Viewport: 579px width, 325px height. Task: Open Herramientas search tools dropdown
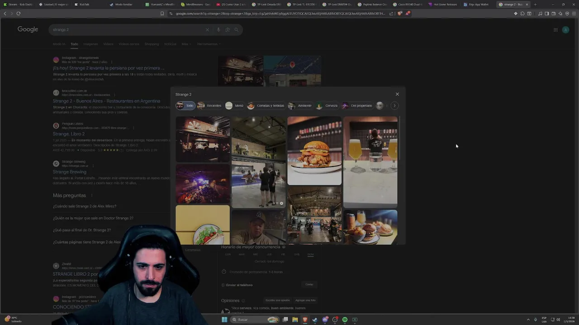point(209,44)
